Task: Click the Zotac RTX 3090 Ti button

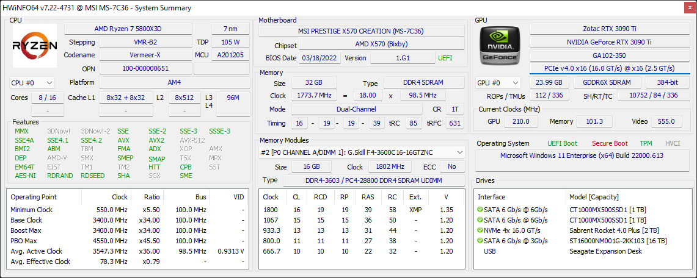Action: point(607,29)
